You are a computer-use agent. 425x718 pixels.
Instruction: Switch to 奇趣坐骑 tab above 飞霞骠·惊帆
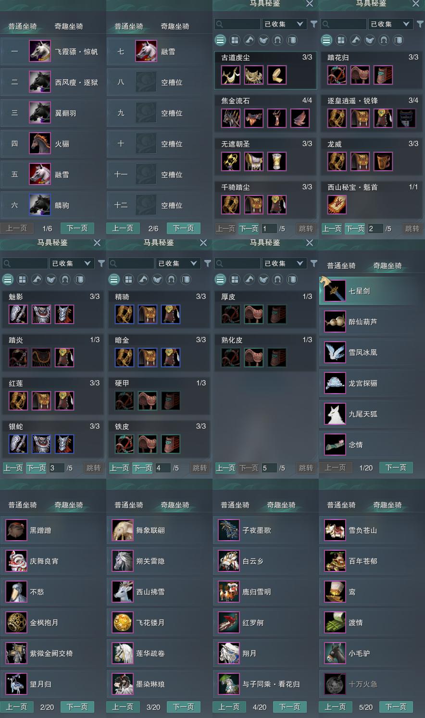69,26
